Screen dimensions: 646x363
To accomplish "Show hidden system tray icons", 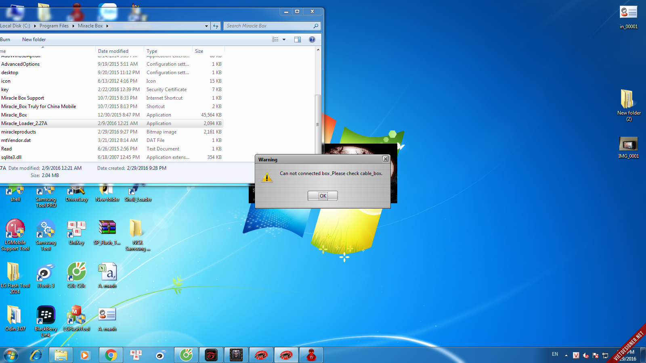I will click(x=566, y=355).
